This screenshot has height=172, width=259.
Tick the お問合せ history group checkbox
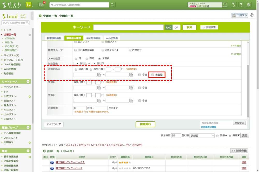tap(130, 50)
